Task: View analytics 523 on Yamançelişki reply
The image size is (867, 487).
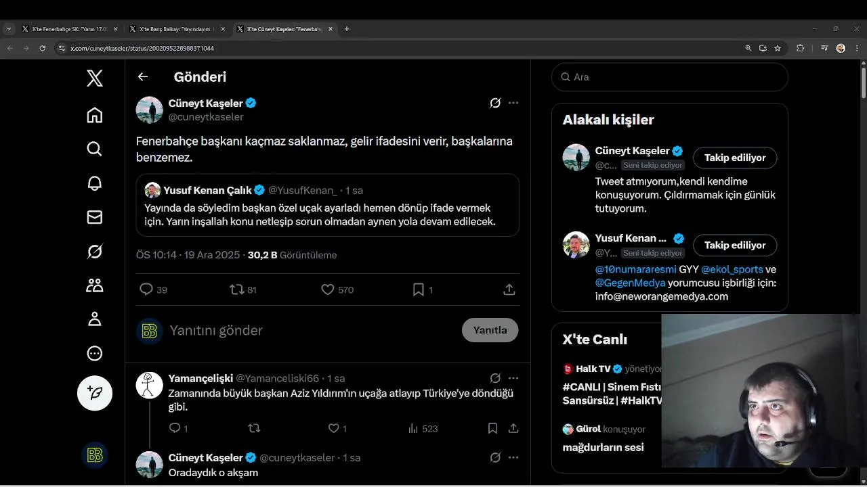Action: (x=423, y=428)
